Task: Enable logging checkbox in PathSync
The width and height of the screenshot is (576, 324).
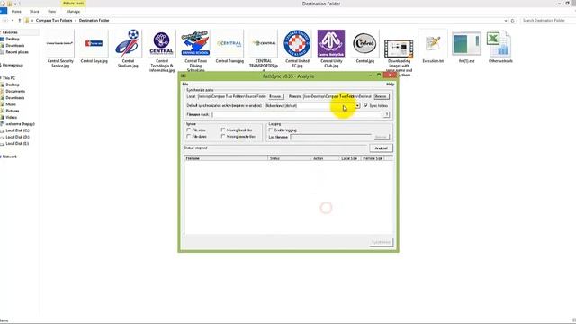Action: [x=271, y=130]
